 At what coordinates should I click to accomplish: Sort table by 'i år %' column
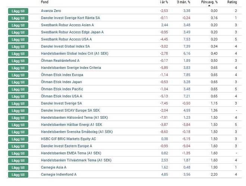(x=164, y=2)
